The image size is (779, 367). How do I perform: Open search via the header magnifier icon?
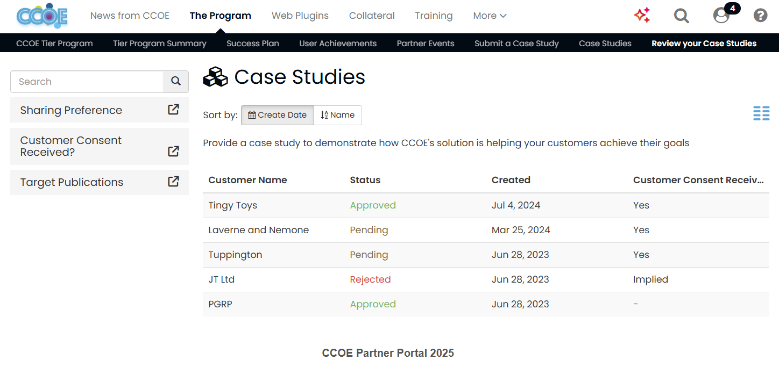click(x=682, y=16)
